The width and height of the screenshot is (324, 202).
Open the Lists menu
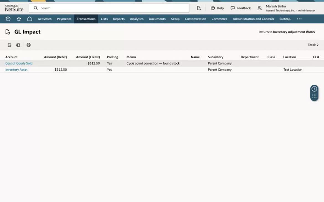pos(104,19)
